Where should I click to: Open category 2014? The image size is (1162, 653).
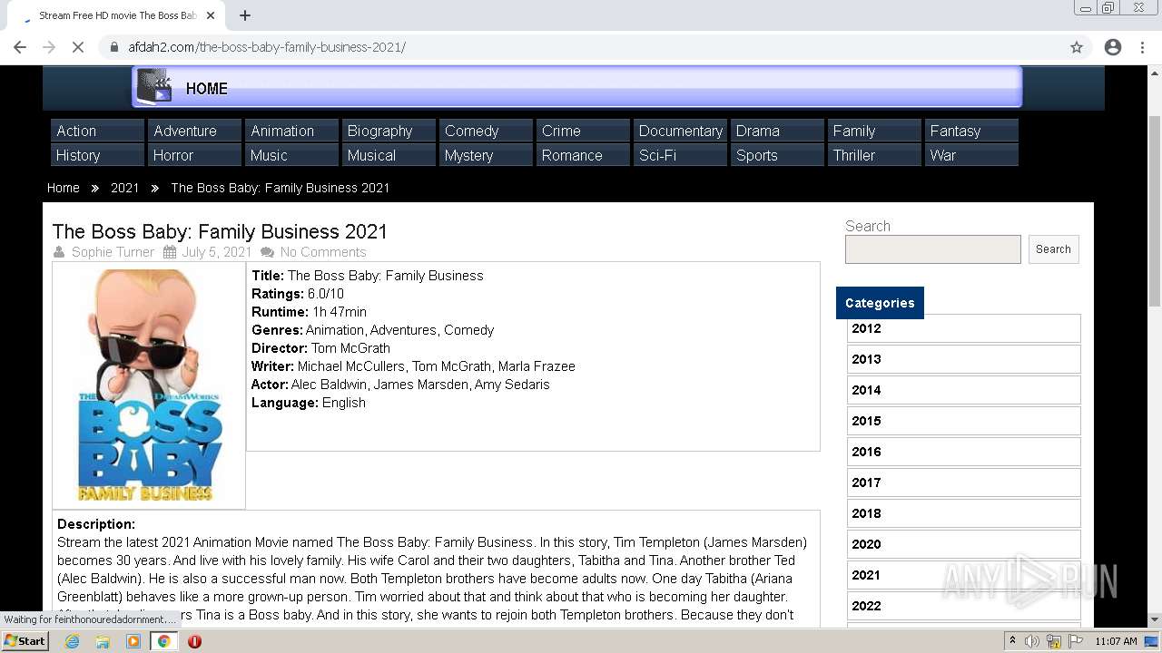click(963, 390)
